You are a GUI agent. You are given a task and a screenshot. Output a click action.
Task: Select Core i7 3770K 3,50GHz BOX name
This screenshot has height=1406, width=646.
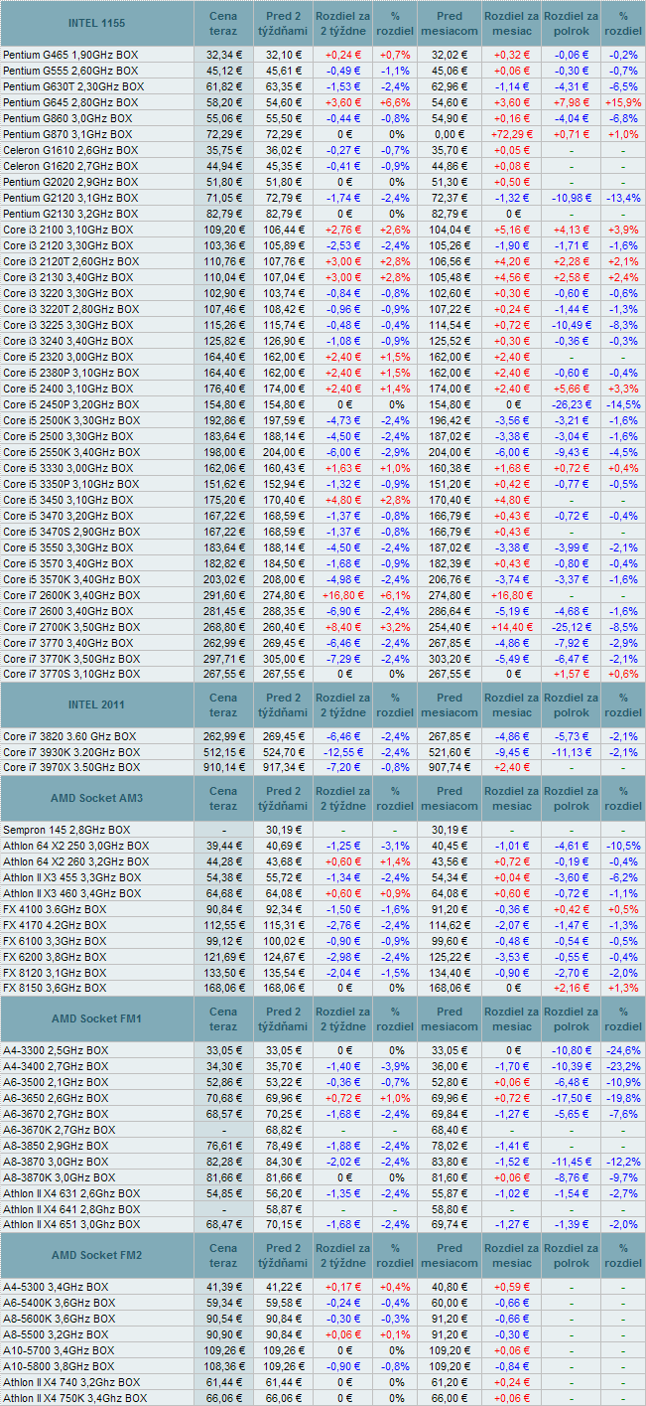[x=70, y=658]
